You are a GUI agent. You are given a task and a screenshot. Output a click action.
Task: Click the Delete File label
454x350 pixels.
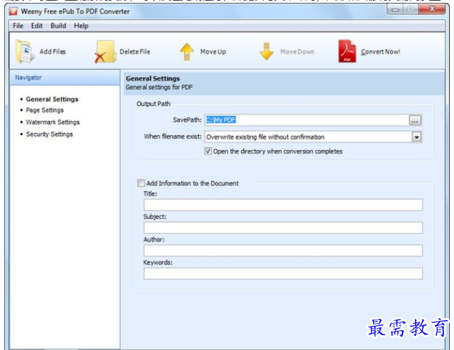[135, 52]
